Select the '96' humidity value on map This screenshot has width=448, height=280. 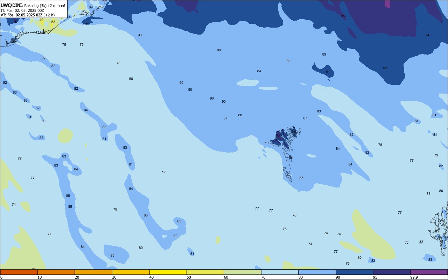[x=343, y=16]
